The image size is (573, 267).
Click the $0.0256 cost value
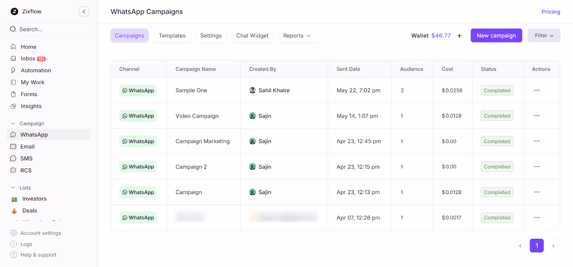[452, 90]
